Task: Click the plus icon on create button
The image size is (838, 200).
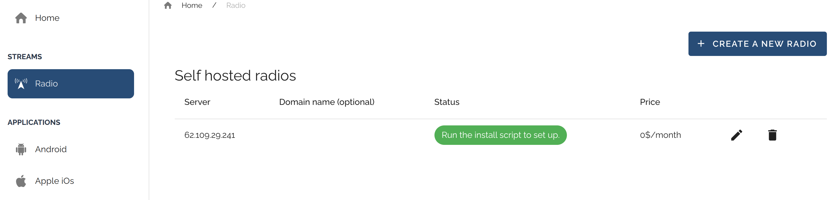Action: pyautogui.click(x=701, y=44)
